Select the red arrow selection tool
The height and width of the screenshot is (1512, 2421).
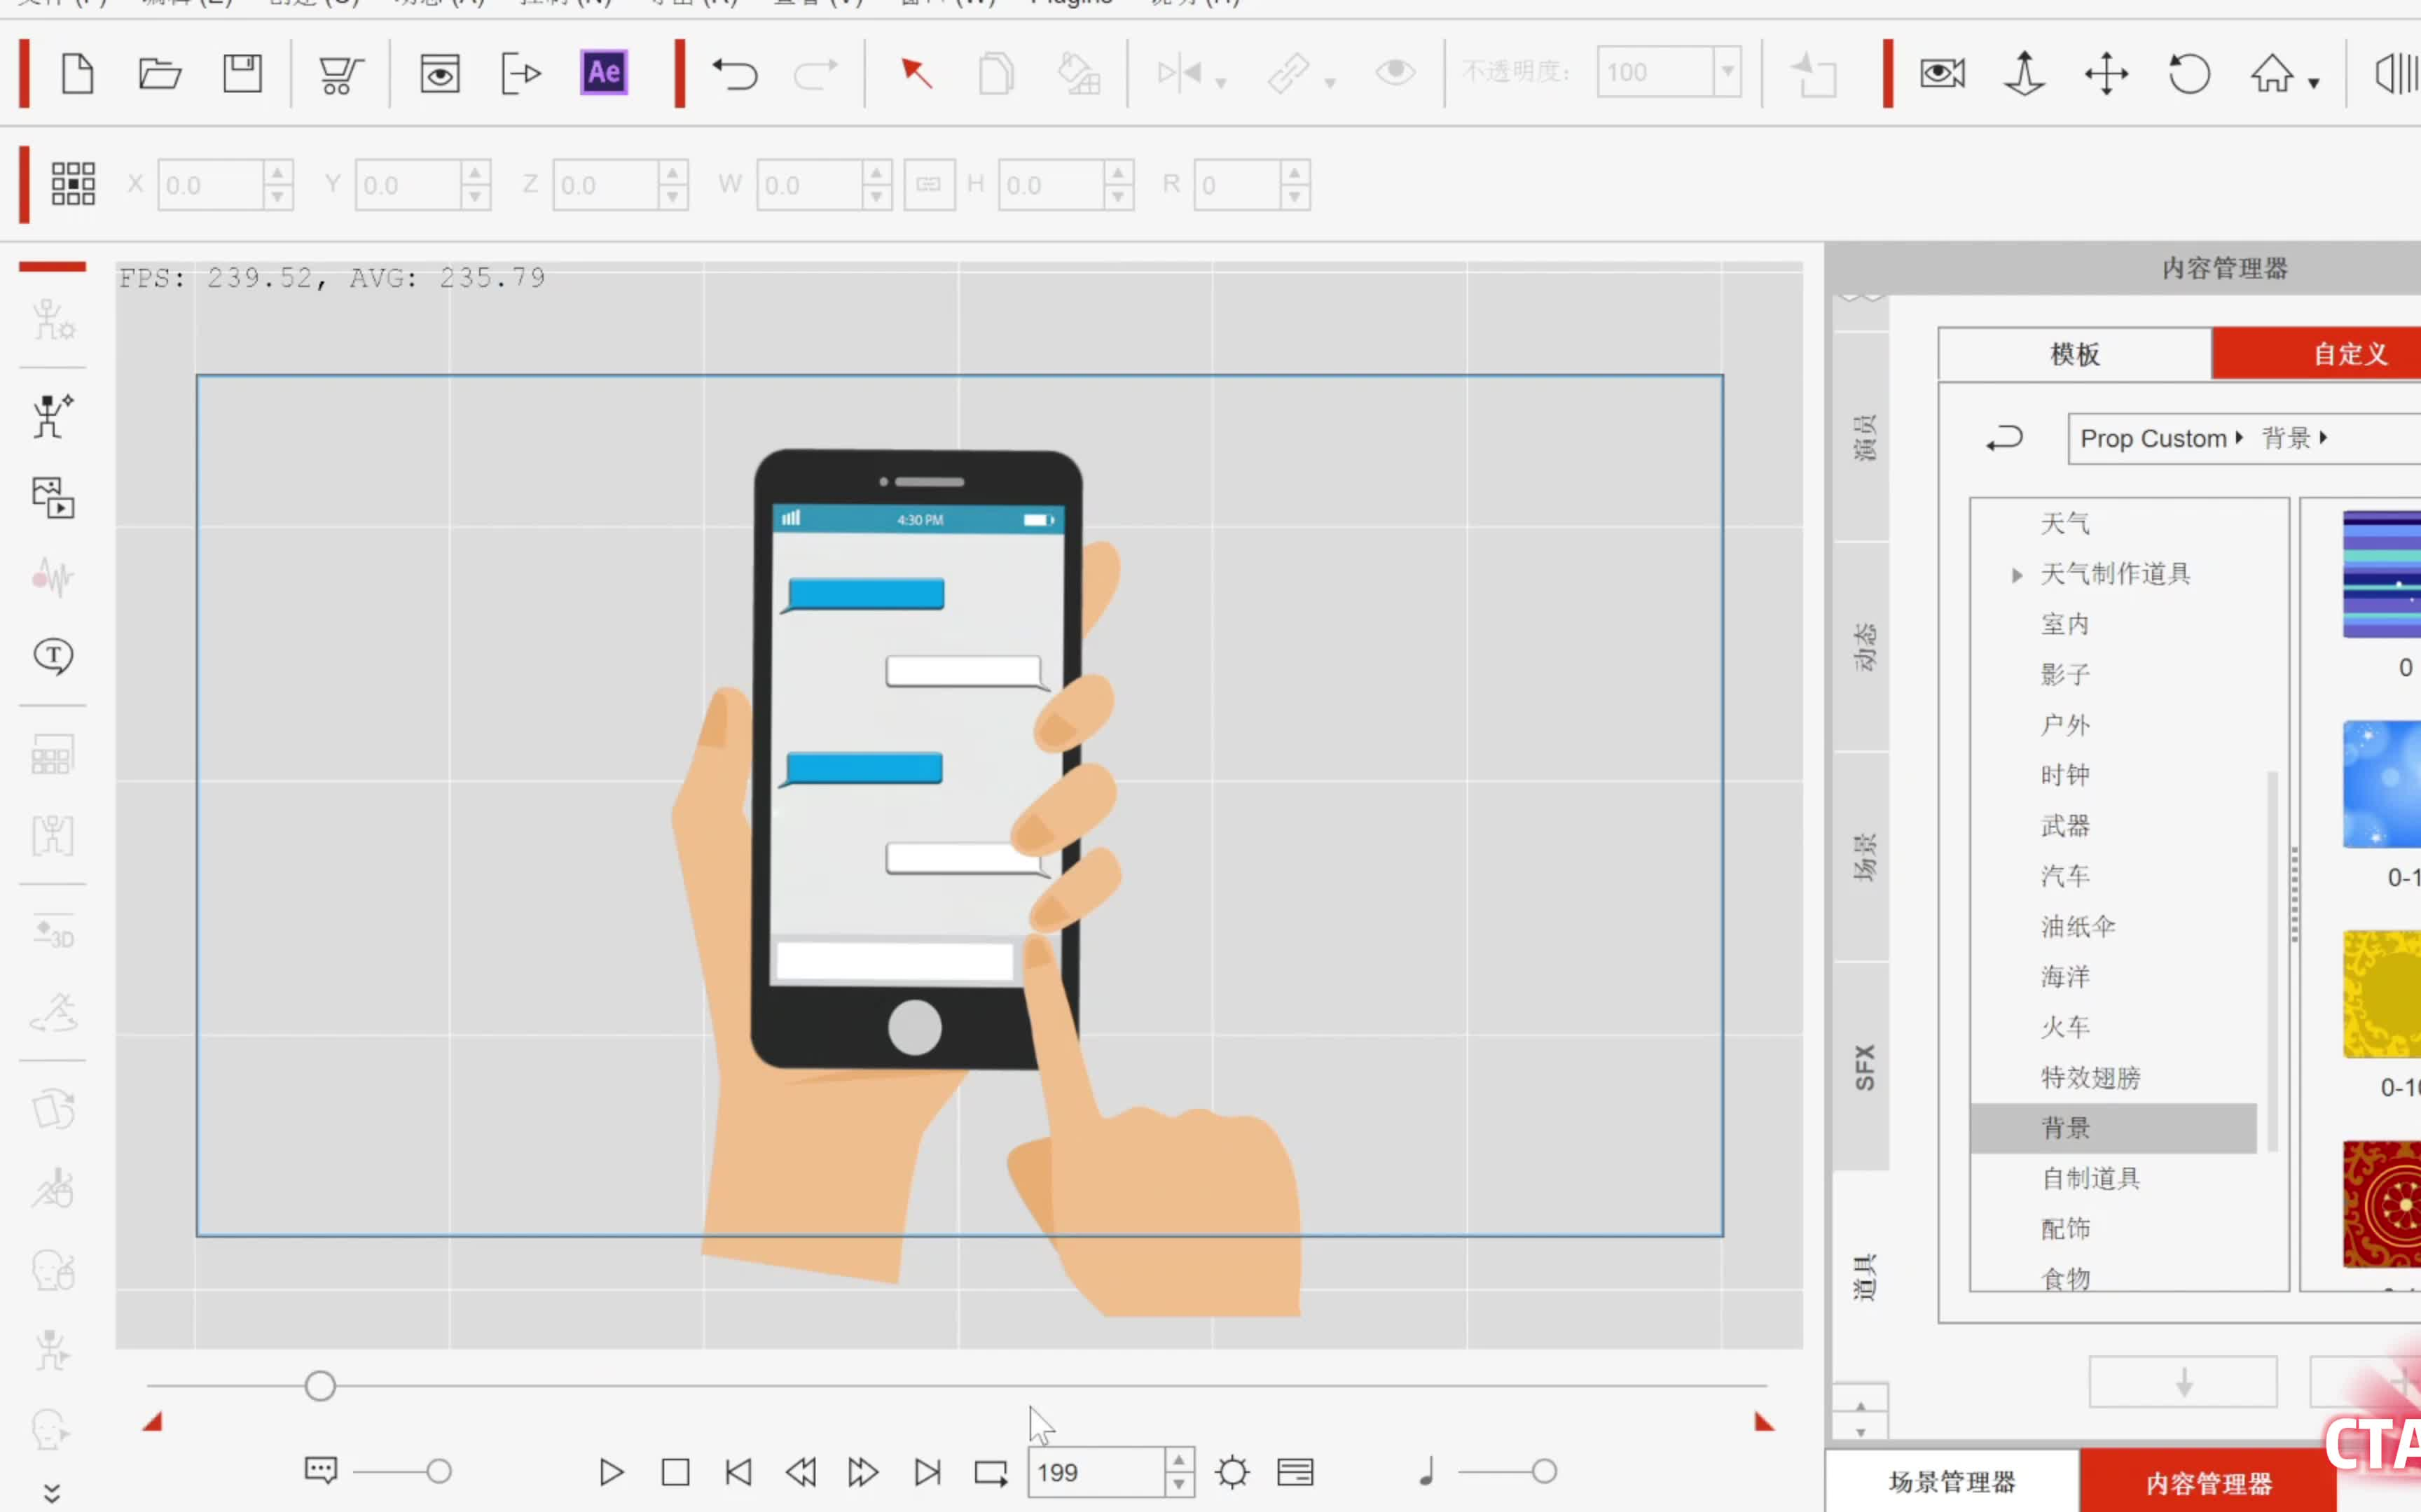click(916, 73)
